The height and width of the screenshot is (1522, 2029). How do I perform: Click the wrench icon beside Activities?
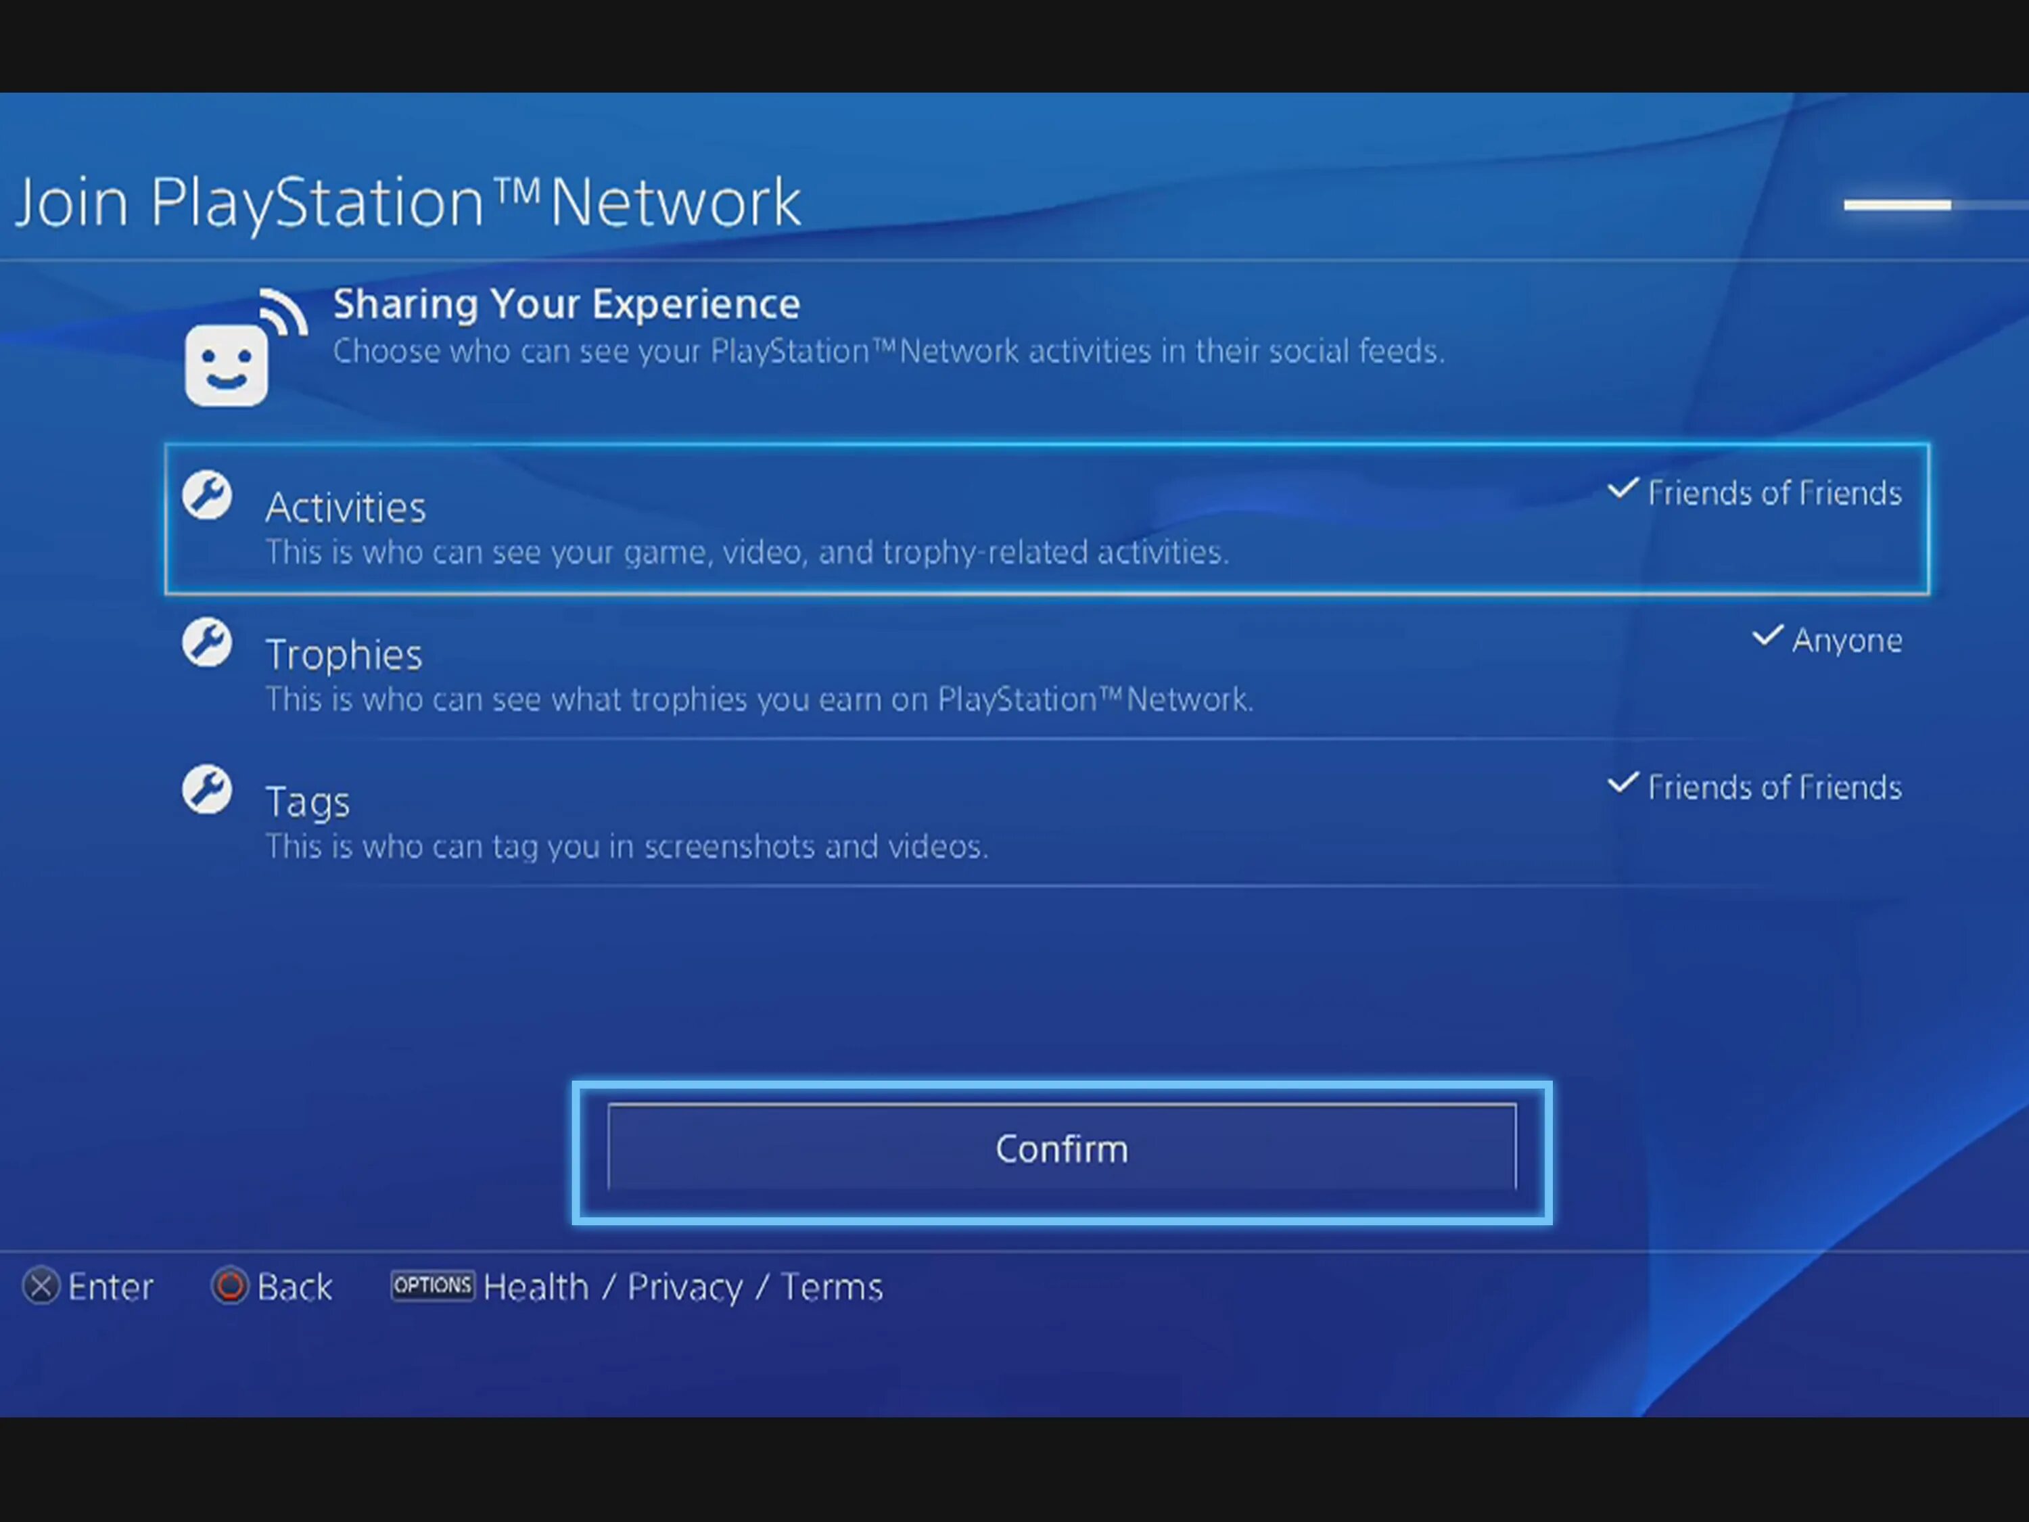(206, 495)
